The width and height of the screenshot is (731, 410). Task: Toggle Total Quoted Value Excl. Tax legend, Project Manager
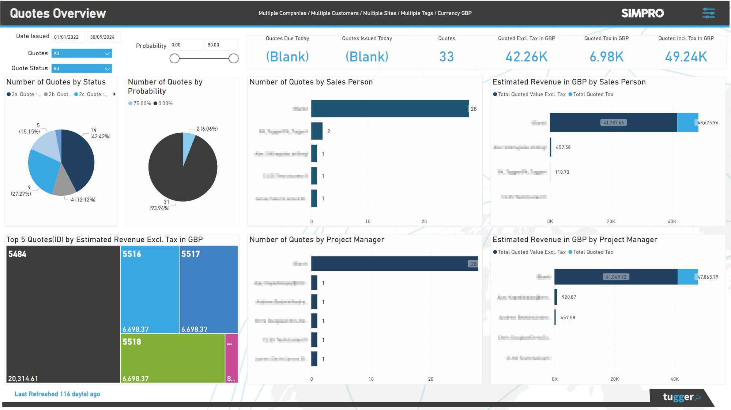(529, 252)
